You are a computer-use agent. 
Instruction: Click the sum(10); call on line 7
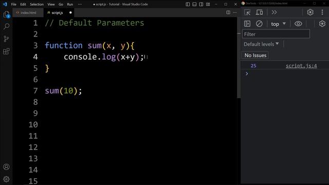point(63,91)
